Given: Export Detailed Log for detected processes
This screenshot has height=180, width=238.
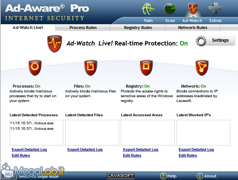Looking at the screenshot, I should (29, 150).
